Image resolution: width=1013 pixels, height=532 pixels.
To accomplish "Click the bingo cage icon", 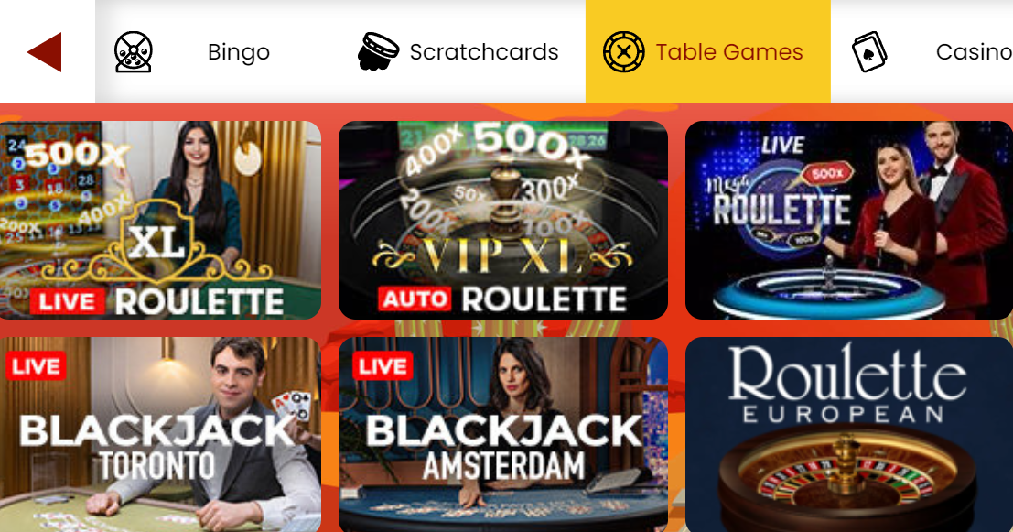I will click(133, 51).
